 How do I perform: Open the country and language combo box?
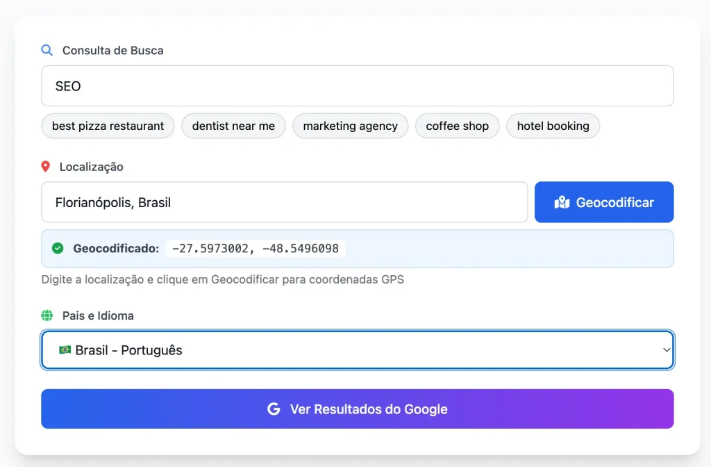coord(358,350)
